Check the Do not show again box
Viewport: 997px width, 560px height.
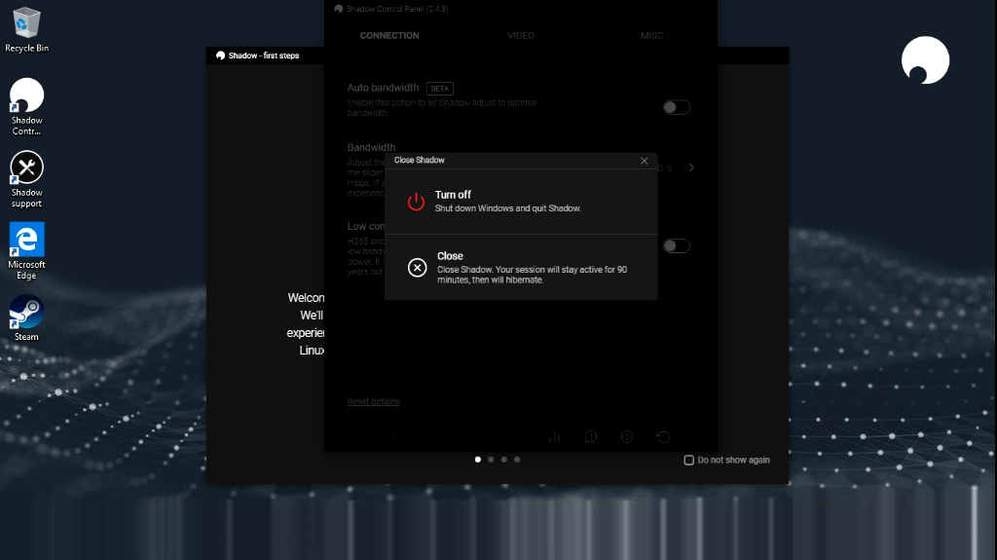click(688, 460)
